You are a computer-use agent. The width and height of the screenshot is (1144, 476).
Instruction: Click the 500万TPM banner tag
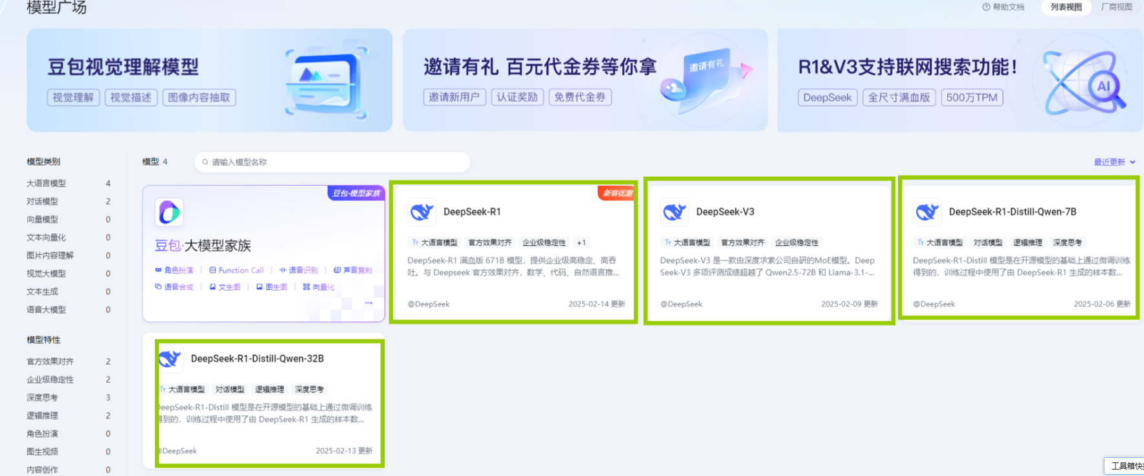pyautogui.click(x=972, y=98)
